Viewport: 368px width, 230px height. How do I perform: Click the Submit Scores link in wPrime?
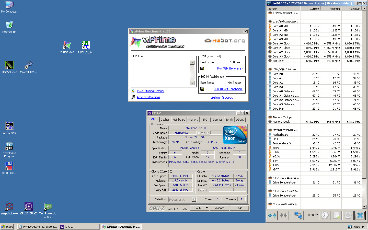tap(222, 97)
